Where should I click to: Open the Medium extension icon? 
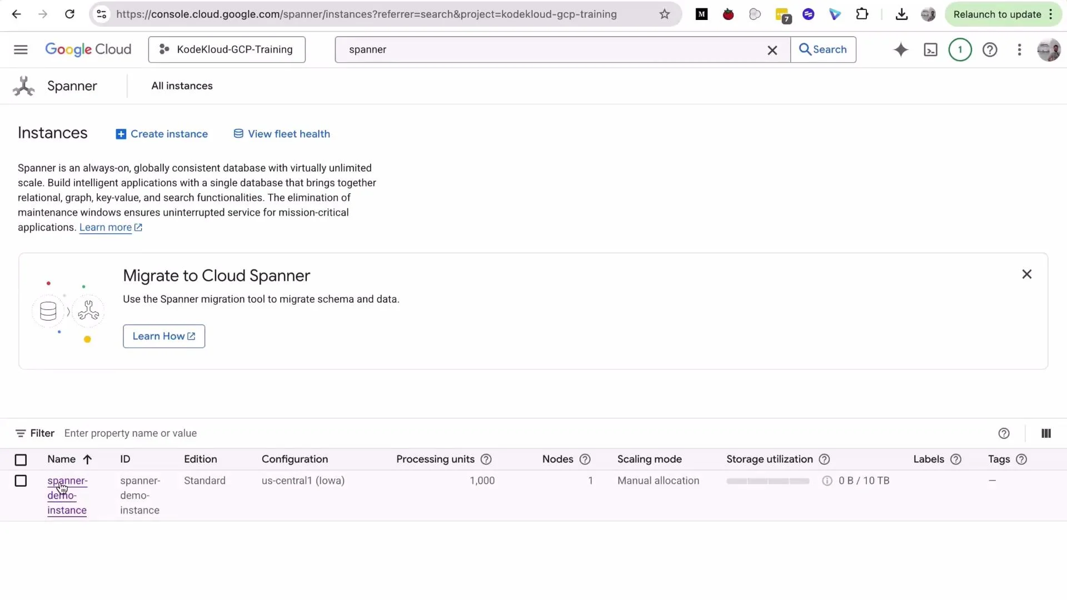tap(702, 14)
